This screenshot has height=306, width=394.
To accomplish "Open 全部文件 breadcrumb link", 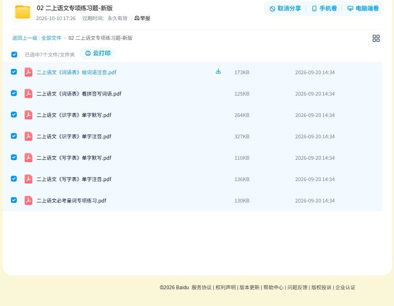I will click(x=51, y=38).
